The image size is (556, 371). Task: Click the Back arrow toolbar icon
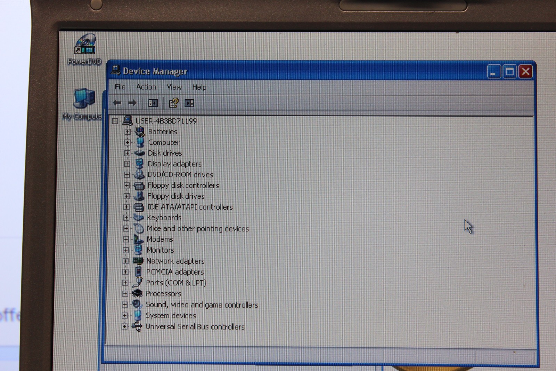point(117,103)
